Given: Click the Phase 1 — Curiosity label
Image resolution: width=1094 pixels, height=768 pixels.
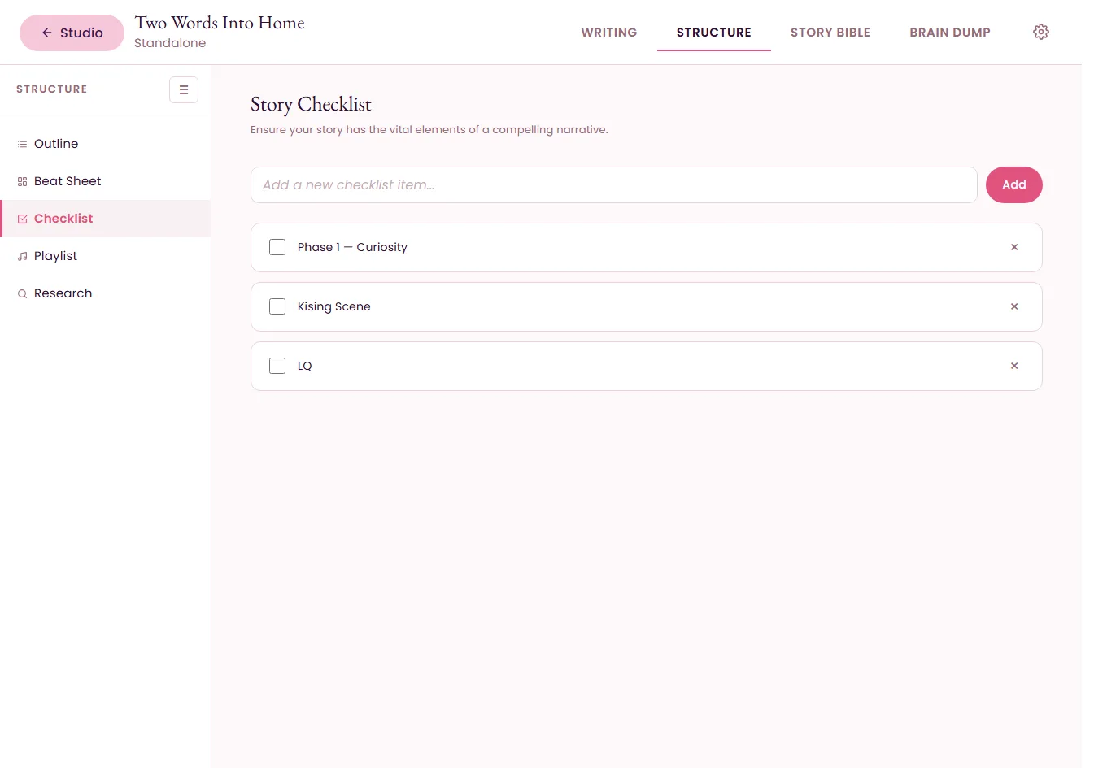Looking at the screenshot, I should click(352, 247).
